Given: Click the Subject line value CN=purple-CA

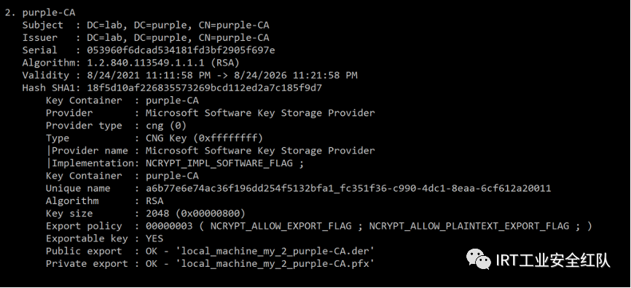Looking at the screenshot, I should [x=234, y=25].
